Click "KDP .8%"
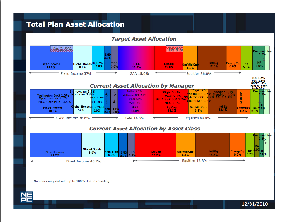This screenshot has width=288, height=222. [x=97, y=102]
